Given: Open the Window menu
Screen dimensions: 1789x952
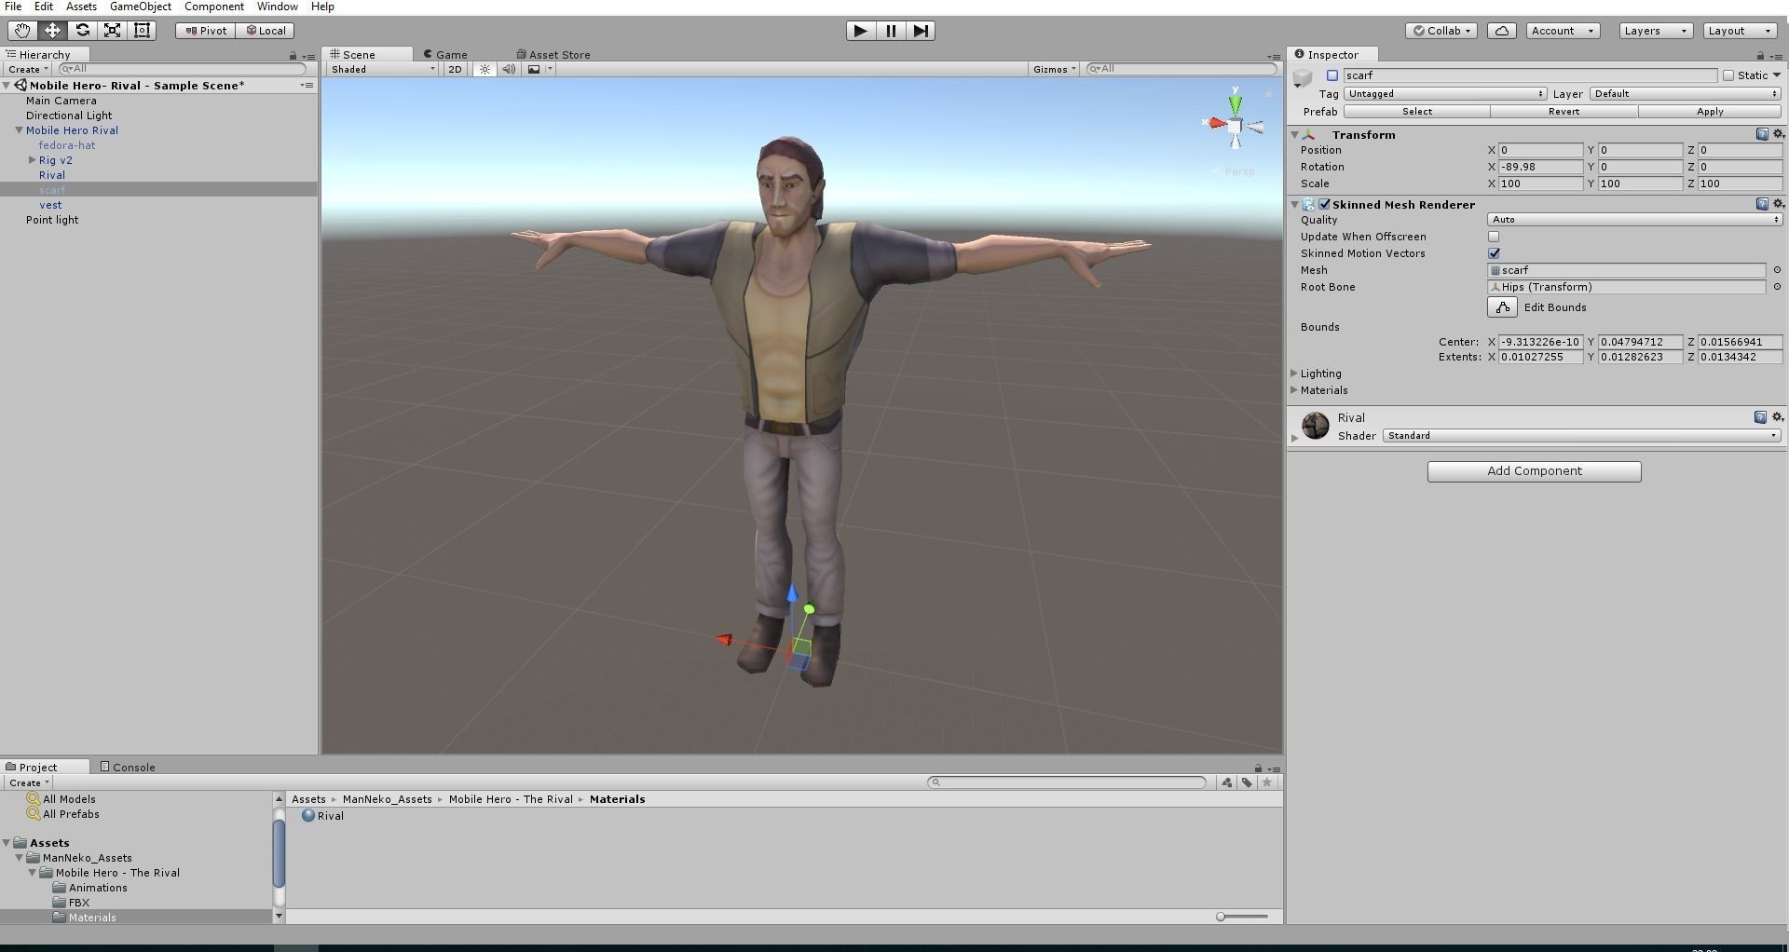Looking at the screenshot, I should coord(277,7).
